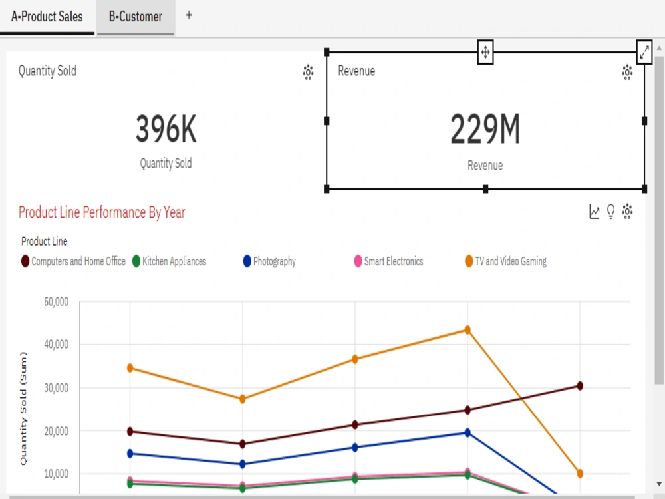Open the AI icon on the Quantity Sold card
This screenshot has height=499, width=665.
[308, 72]
